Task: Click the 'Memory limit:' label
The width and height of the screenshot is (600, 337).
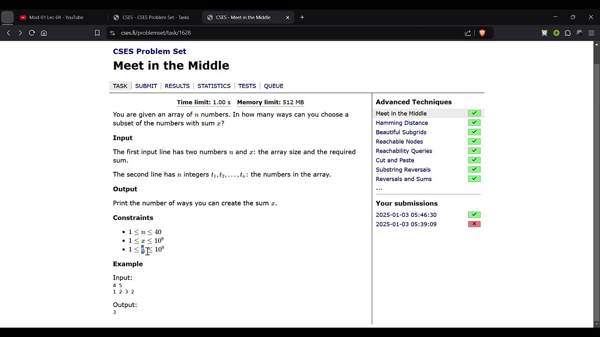Action: tap(259, 102)
